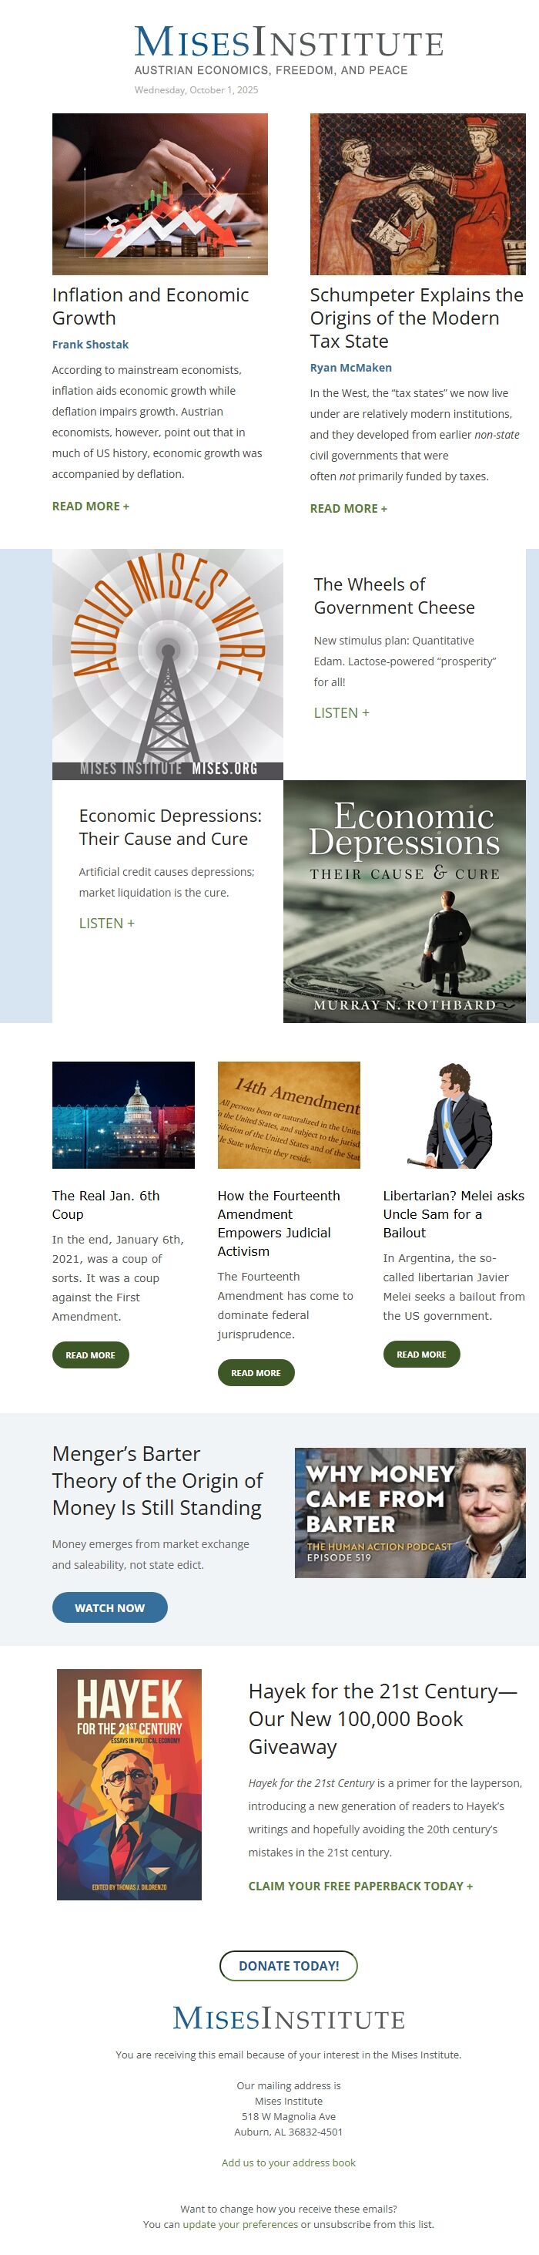
Task: Click the DONATE TODAY! button
Action: tap(289, 1965)
